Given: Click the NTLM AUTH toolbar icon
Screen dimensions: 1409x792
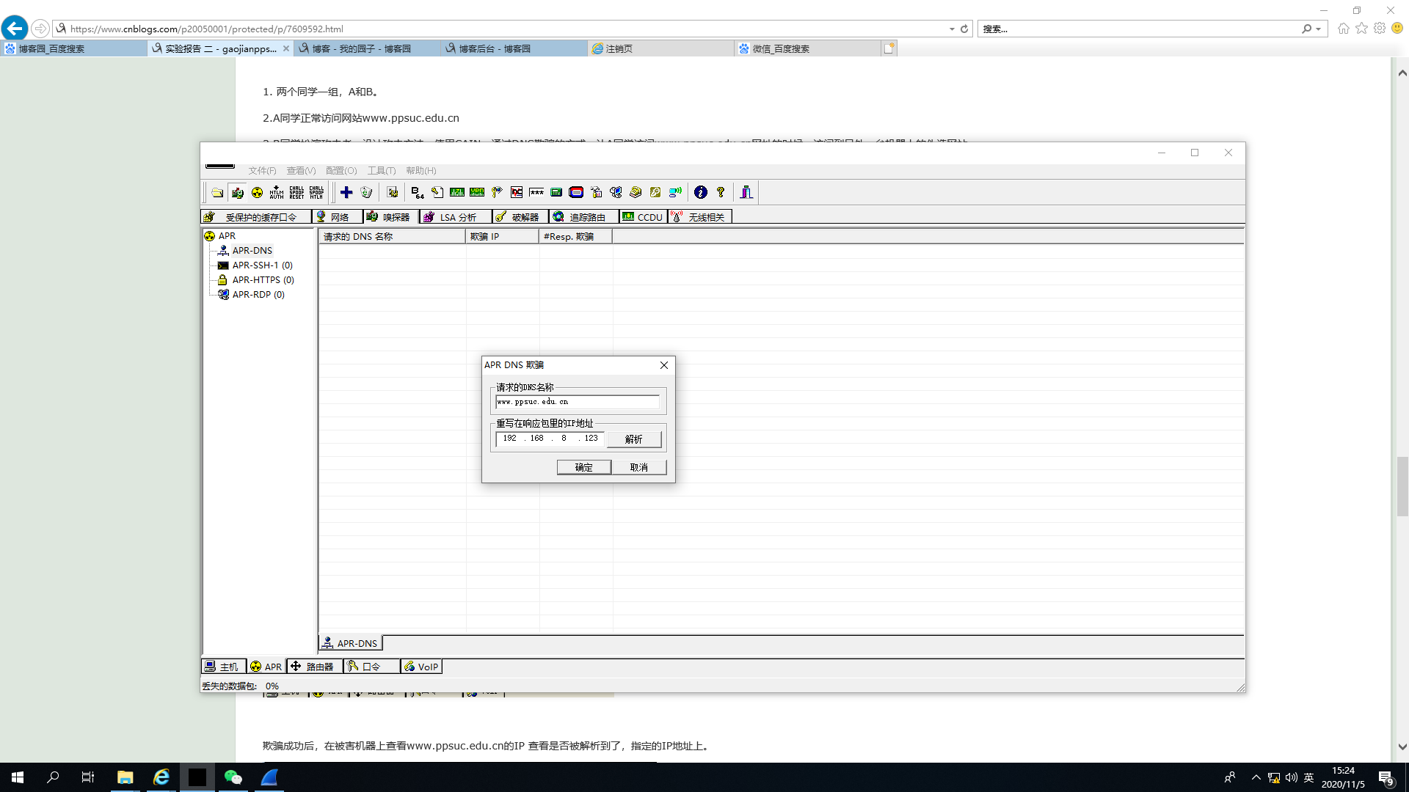Looking at the screenshot, I should [x=277, y=192].
